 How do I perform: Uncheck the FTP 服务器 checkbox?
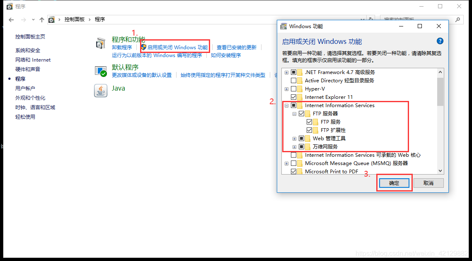[x=301, y=113]
